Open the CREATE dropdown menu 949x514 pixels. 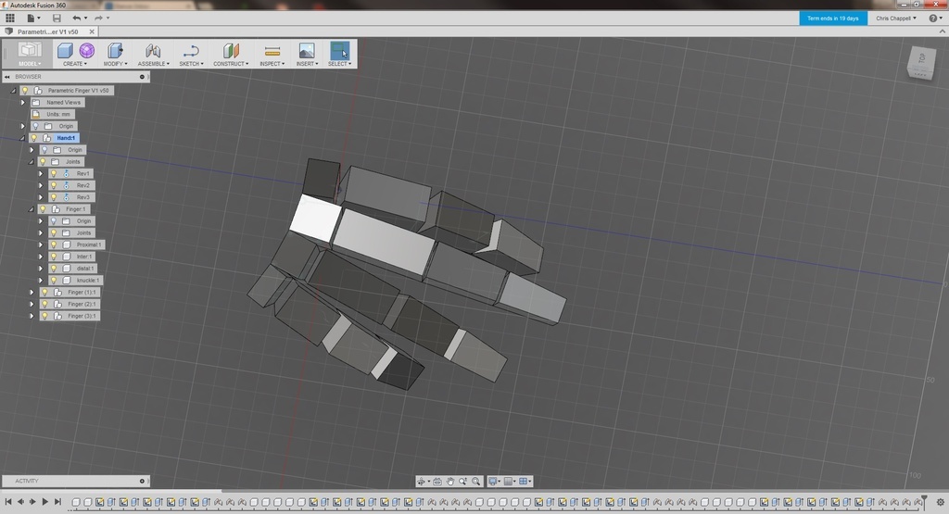click(75, 64)
